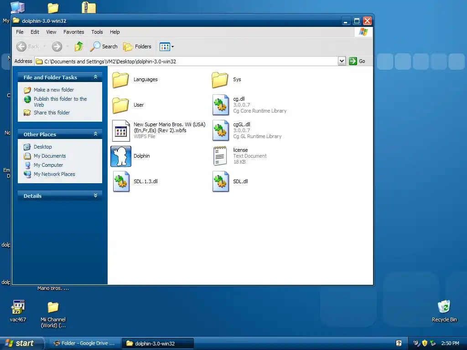
Task: Open the Back history dropdown arrow
Action: 45,46
